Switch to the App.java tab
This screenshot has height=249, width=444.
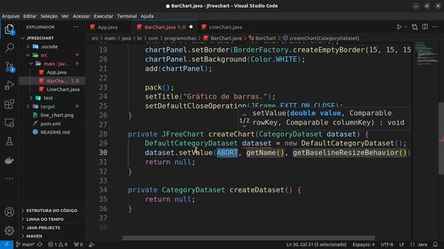[108, 27]
